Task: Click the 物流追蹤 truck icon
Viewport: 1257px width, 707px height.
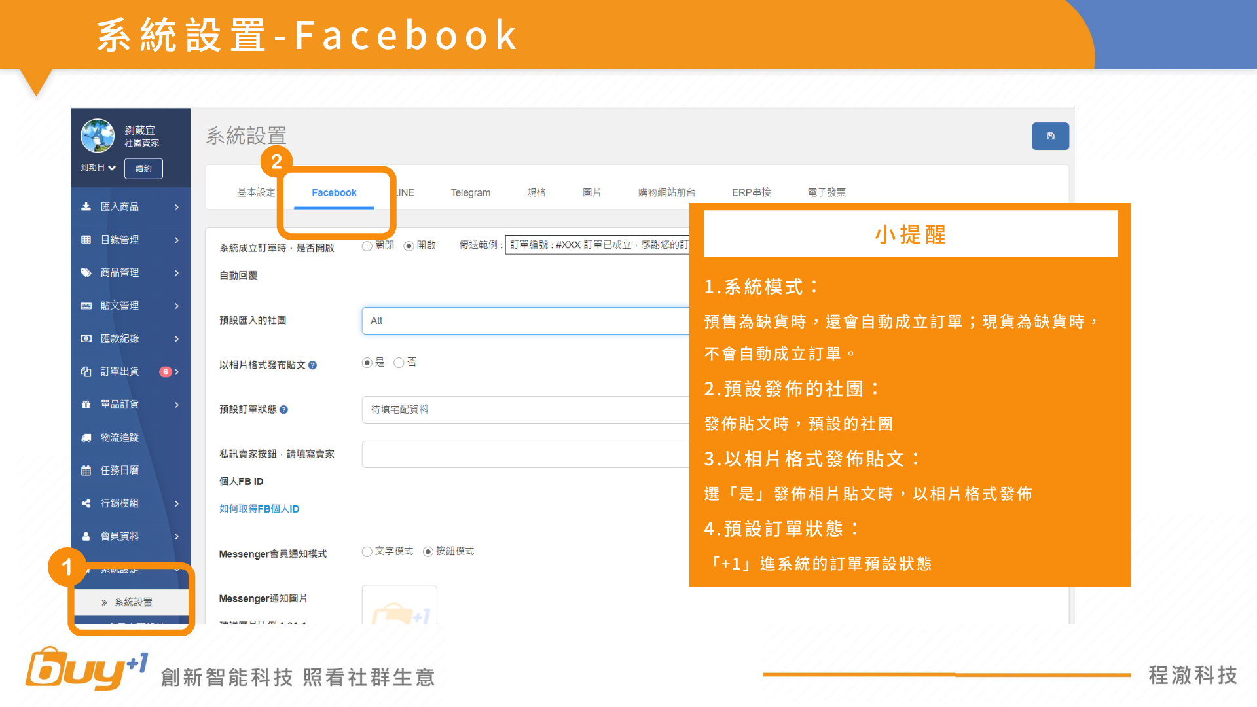Action: tap(86, 437)
